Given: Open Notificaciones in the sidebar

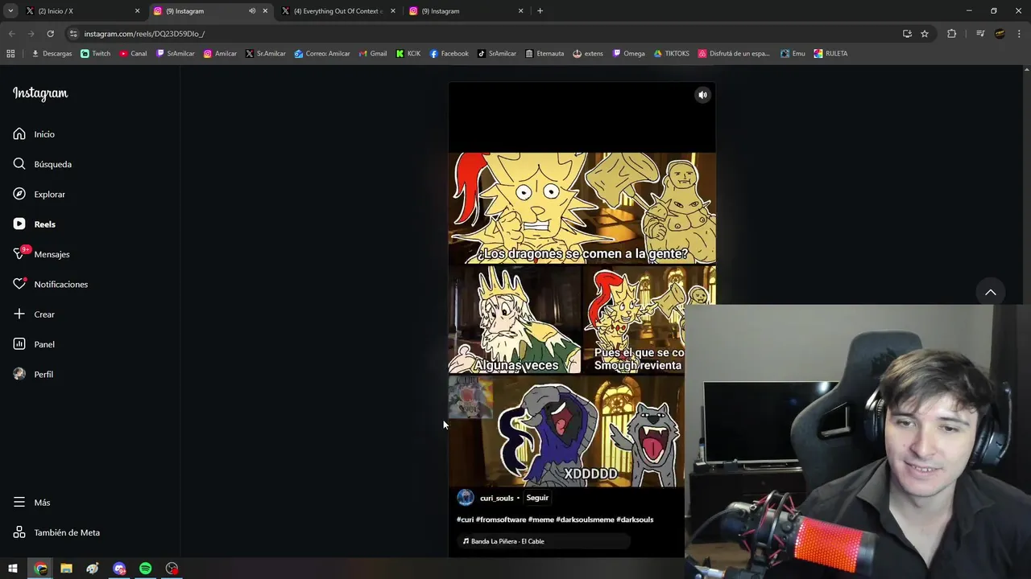Looking at the screenshot, I should (x=50, y=284).
